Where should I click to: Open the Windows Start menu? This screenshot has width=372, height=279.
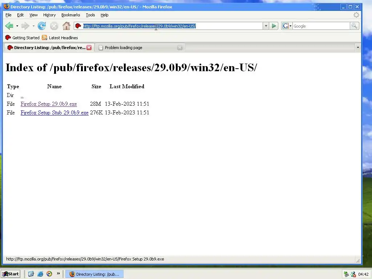coord(11,274)
